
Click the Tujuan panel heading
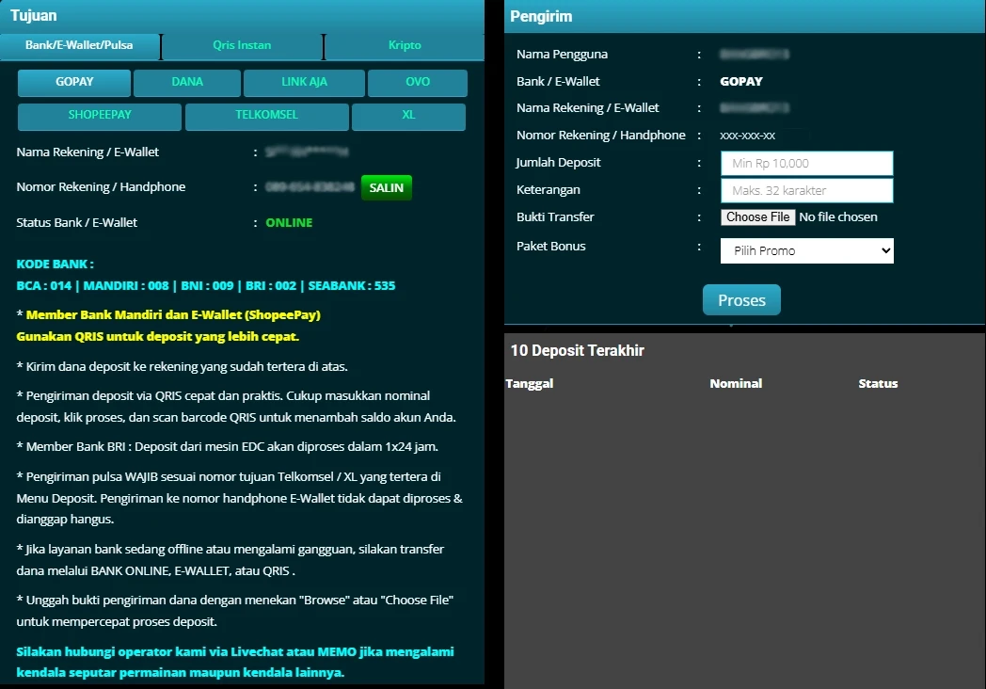[33, 15]
